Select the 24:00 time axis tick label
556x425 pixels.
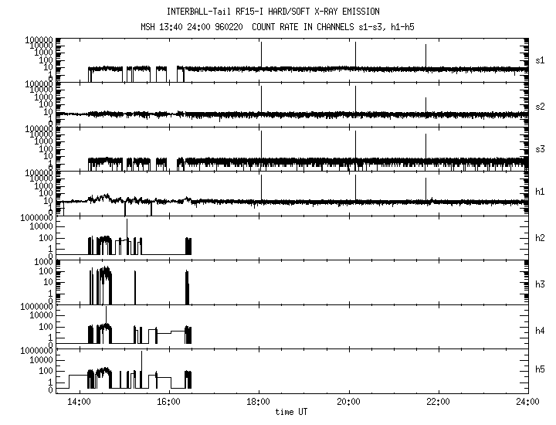pos(527,403)
